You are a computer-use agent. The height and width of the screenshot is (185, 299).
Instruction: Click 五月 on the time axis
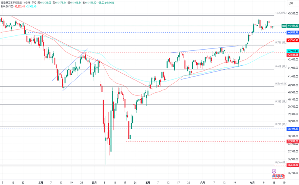148,183
